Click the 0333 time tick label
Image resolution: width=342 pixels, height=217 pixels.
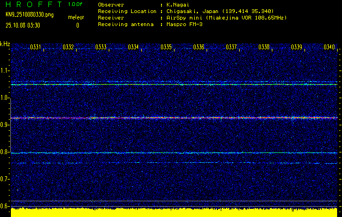(101, 47)
